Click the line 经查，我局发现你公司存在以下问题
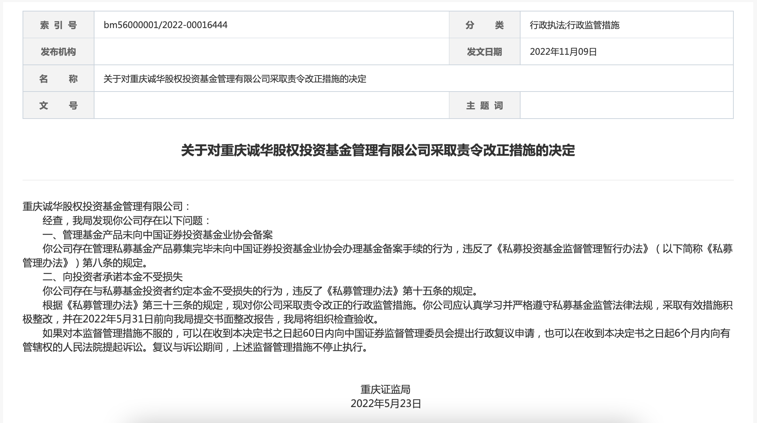Viewport: 757px width, 423px height. pyautogui.click(x=126, y=221)
